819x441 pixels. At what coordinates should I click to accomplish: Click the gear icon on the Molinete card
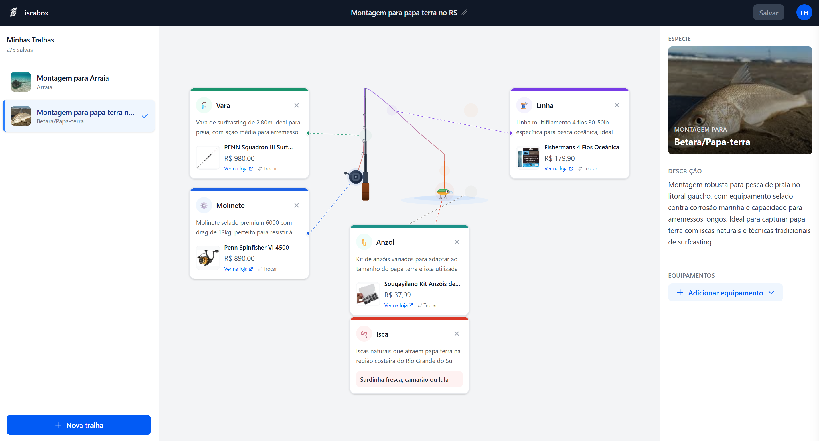(204, 206)
